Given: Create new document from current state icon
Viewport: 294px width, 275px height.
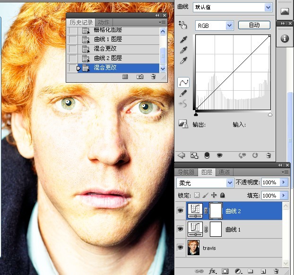Looking at the screenshot, I should click(125, 77).
